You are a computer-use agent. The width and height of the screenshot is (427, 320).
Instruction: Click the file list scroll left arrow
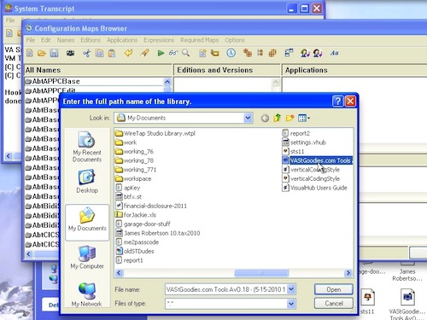point(119,273)
